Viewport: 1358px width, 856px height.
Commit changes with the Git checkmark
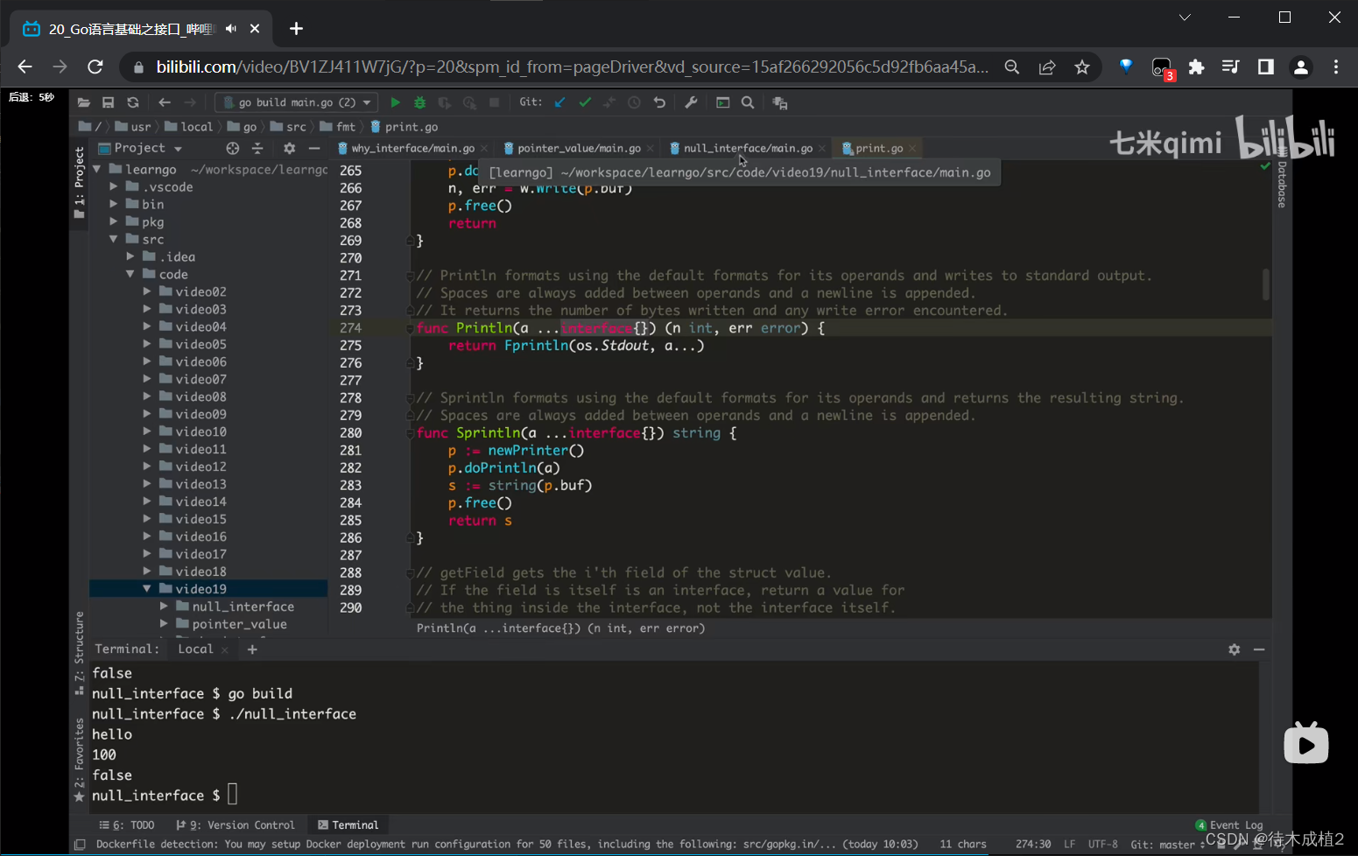585,102
